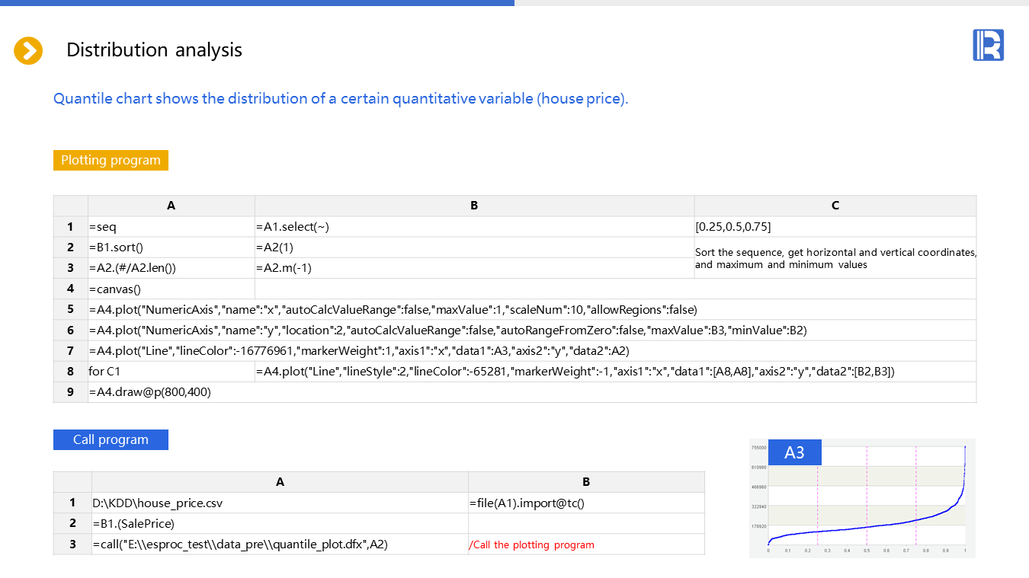
Task: Click the blue R logo icon
Action: tap(988, 45)
